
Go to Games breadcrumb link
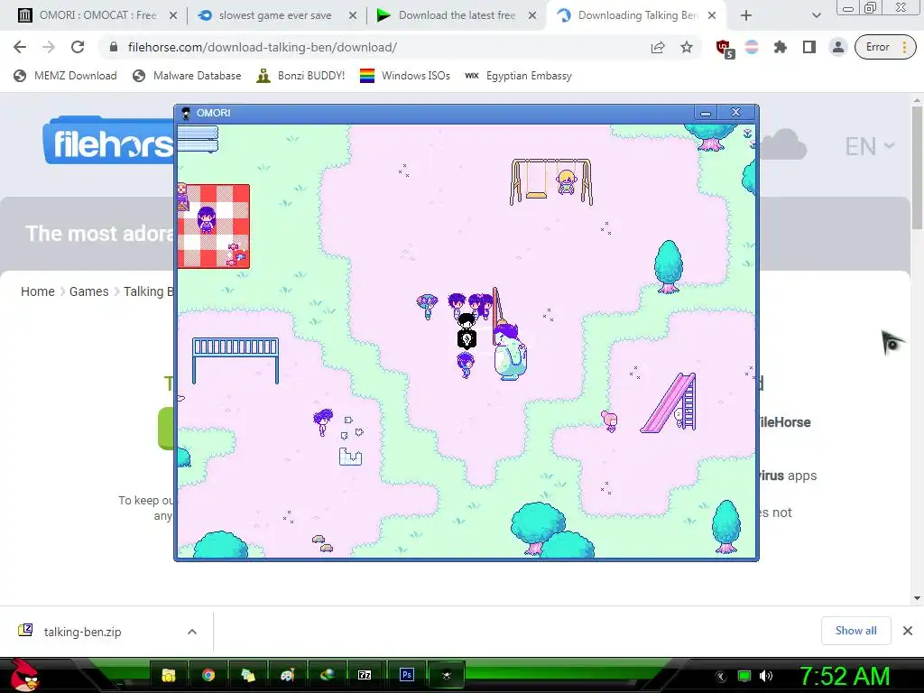point(89,291)
